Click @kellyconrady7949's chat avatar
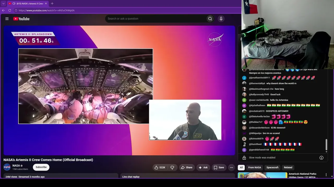The image size is (334, 187). click(244, 95)
